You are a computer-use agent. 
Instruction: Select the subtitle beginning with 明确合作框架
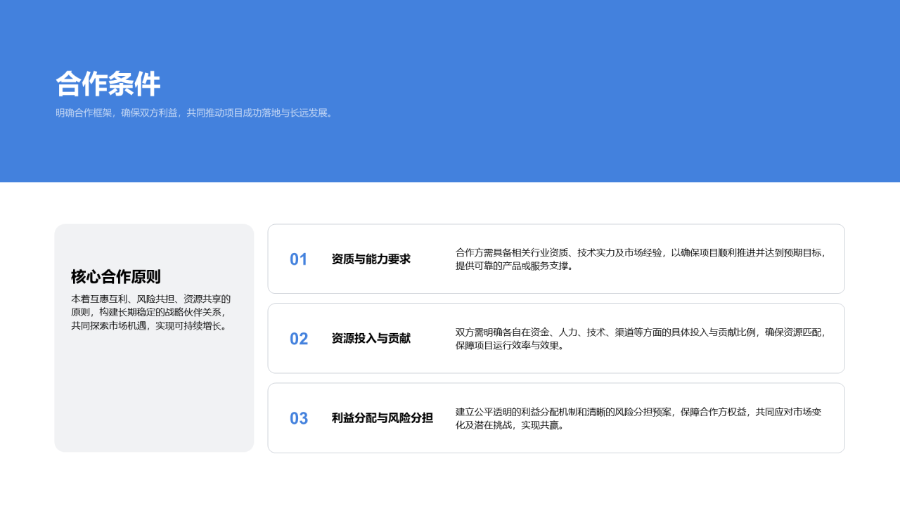(x=195, y=112)
